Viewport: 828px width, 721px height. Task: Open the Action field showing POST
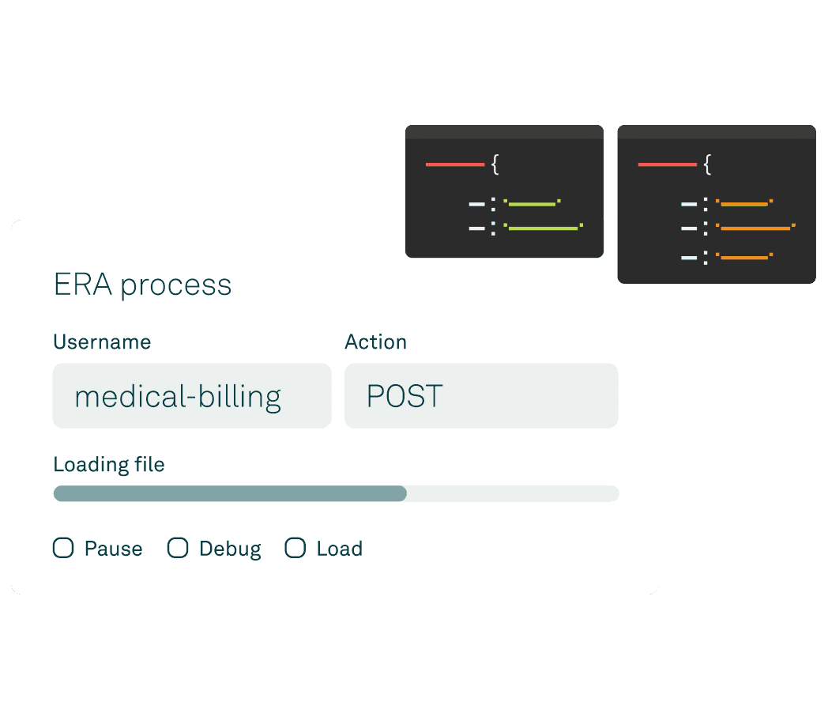click(x=480, y=396)
